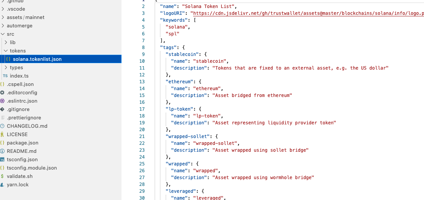This screenshot has height=200, width=424.
Task: Open LICENSE file
Action: tap(17, 135)
